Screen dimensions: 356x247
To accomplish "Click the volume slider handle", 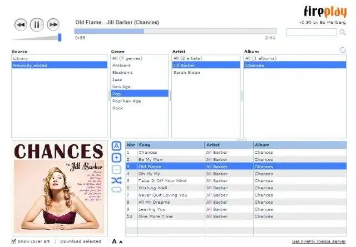I will coord(60,37).
